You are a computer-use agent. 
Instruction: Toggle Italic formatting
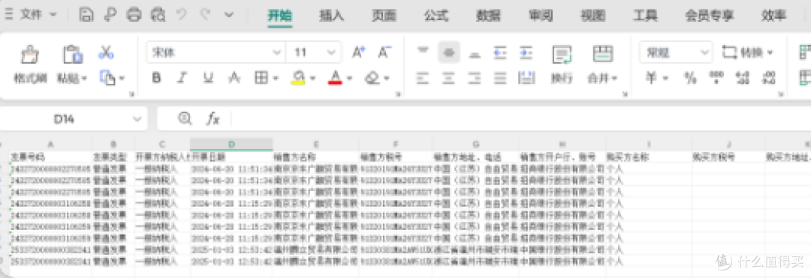[182, 78]
